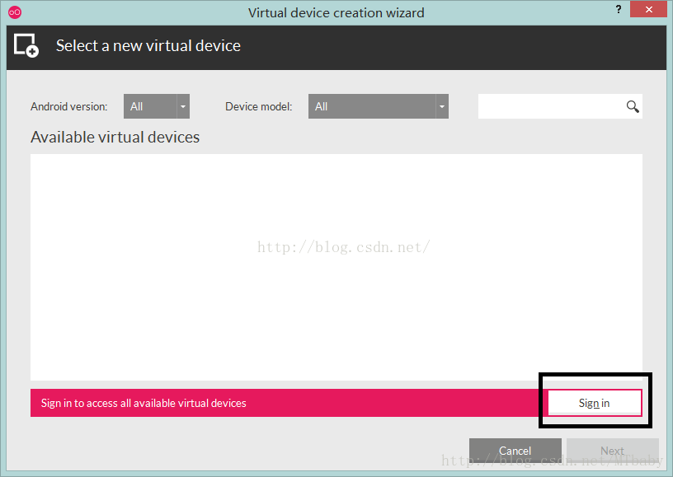The height and width of the screenshot is (477, 673).
Task: Click the 'Available virtual devices' heading
Action: coord(115,137)
